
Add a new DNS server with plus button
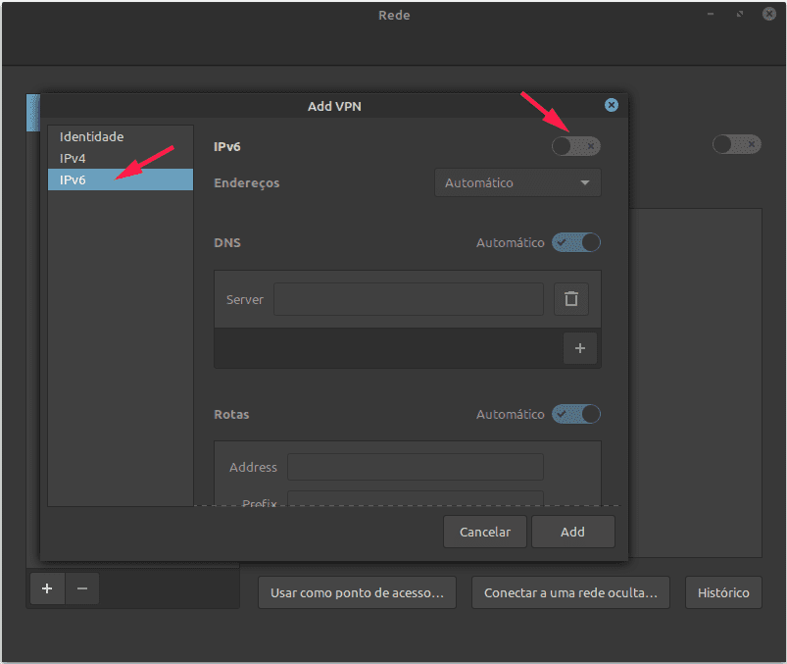[x=579, y=348]
